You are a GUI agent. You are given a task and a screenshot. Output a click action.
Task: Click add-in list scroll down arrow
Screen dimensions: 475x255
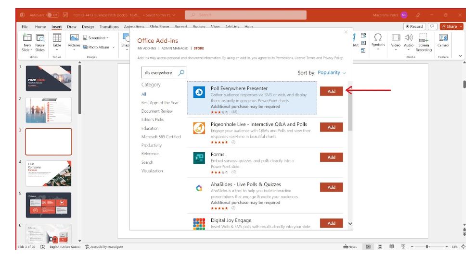[x=350, y=224]
